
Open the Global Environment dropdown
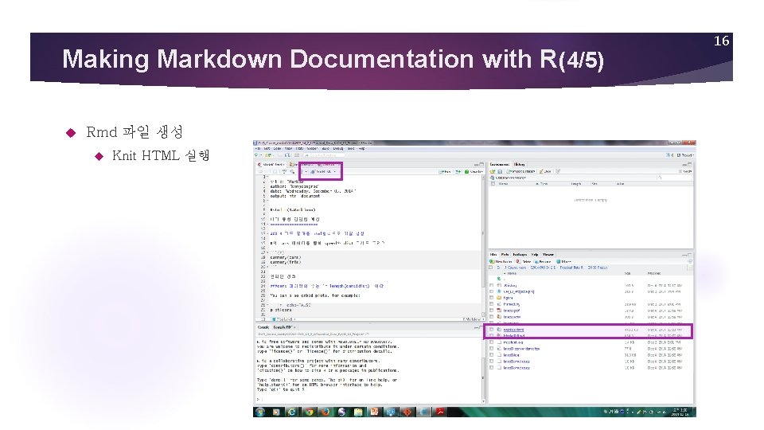pos(509,178)
